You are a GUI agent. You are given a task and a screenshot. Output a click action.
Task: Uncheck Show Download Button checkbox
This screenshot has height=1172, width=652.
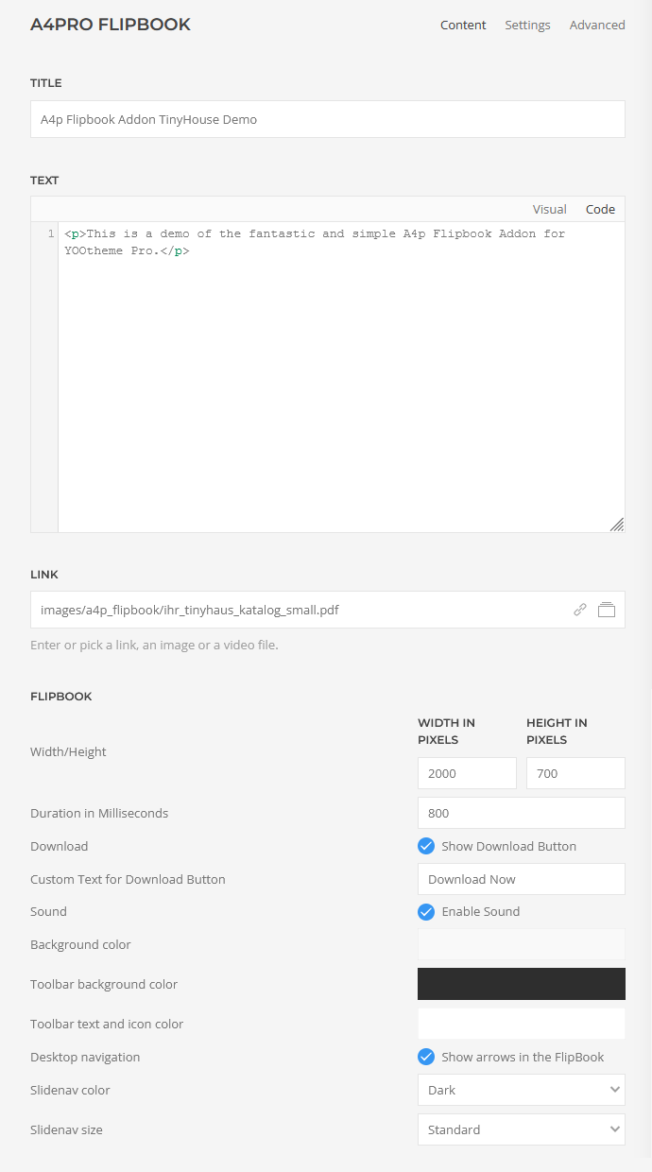[426, 846]
